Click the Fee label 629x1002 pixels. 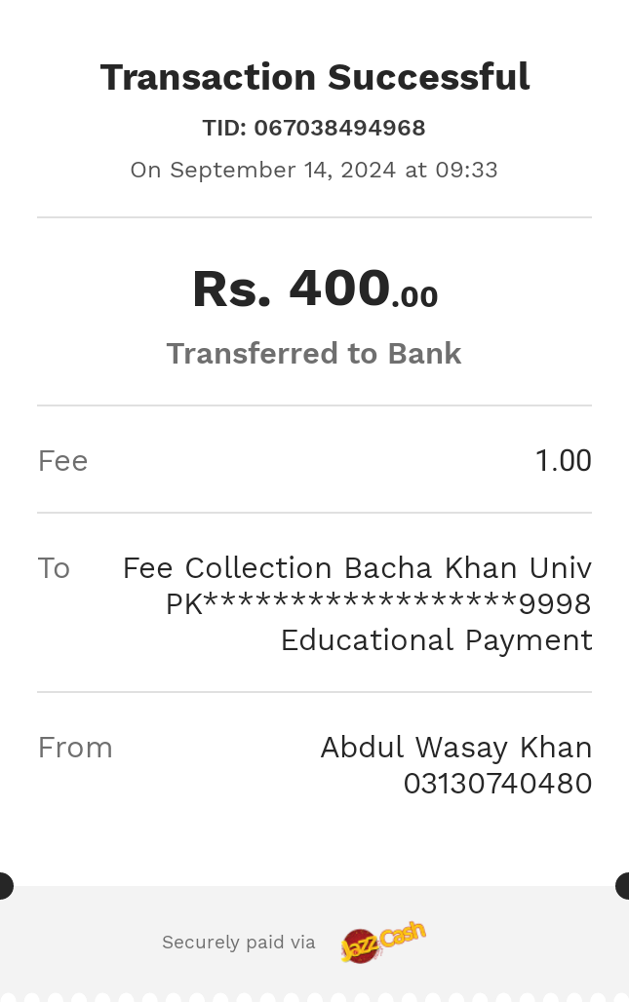pyautogui.click(x=62, y=461)
